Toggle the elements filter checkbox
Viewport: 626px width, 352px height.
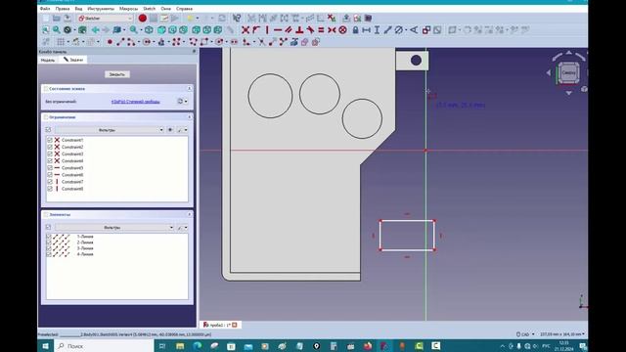click(x=48, y=227)
